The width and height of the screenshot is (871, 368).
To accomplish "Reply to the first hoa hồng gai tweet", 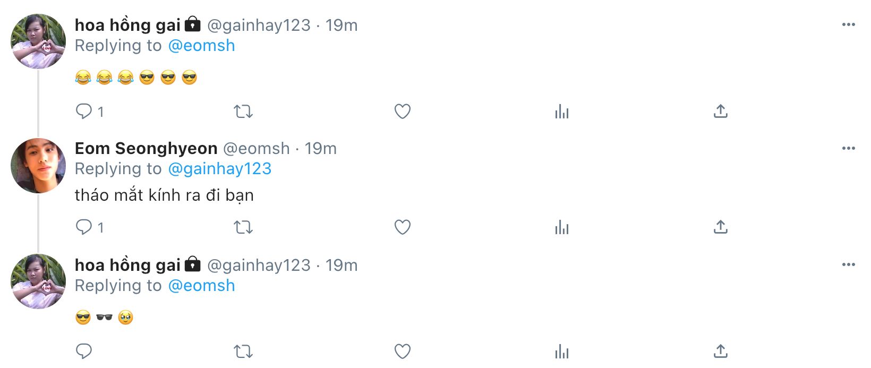I will click(x=84, y=112).
